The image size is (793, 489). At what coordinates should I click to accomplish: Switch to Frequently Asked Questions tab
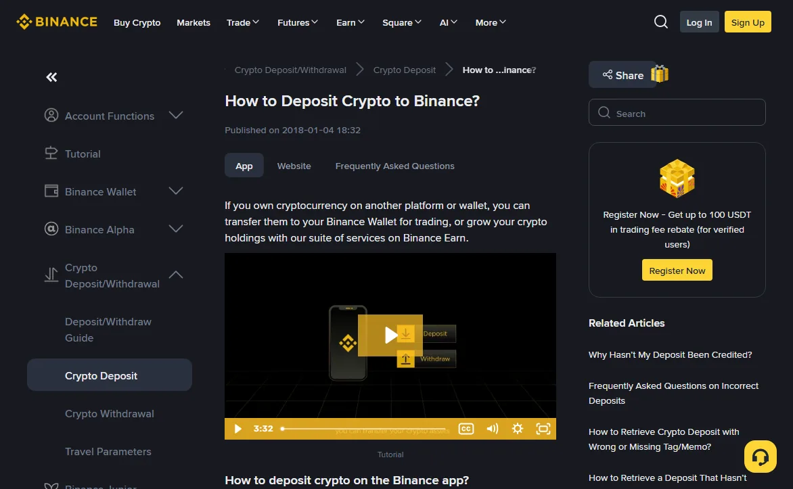394,166
